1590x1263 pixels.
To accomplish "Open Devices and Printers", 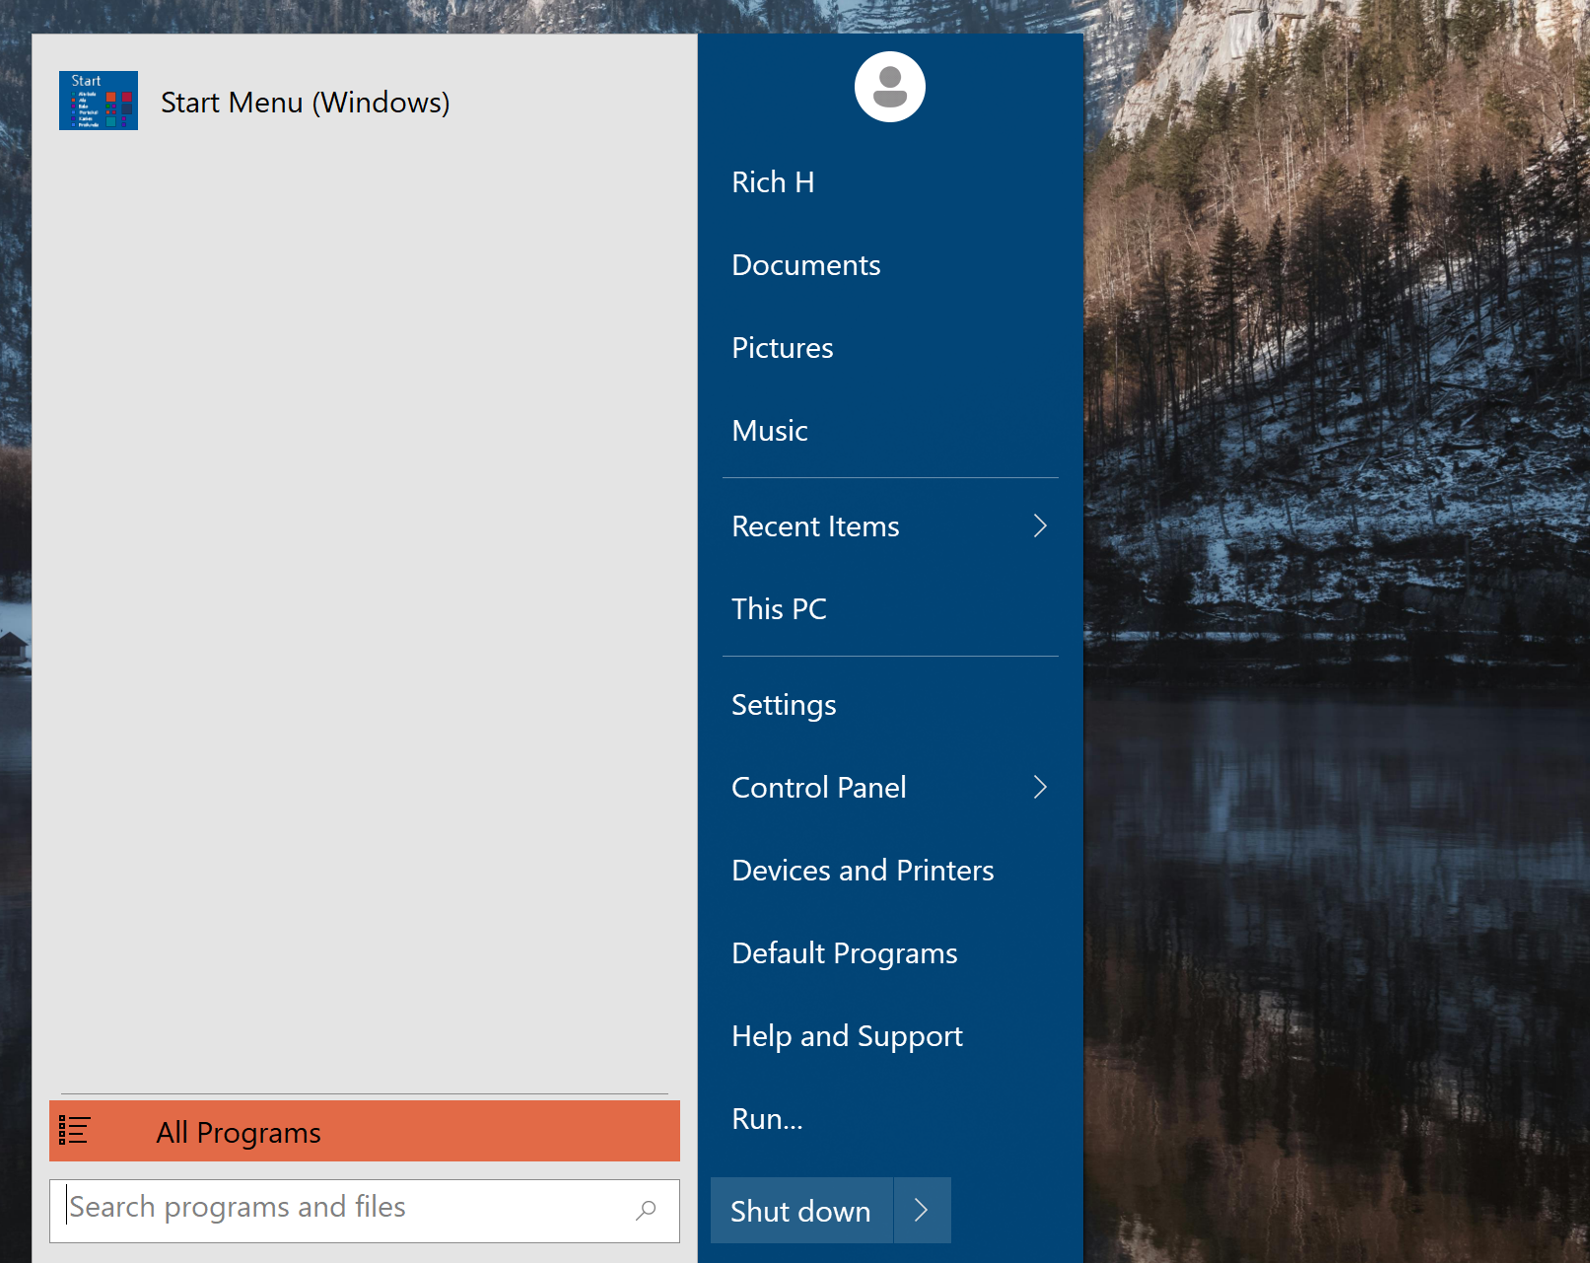I will 863,871.
